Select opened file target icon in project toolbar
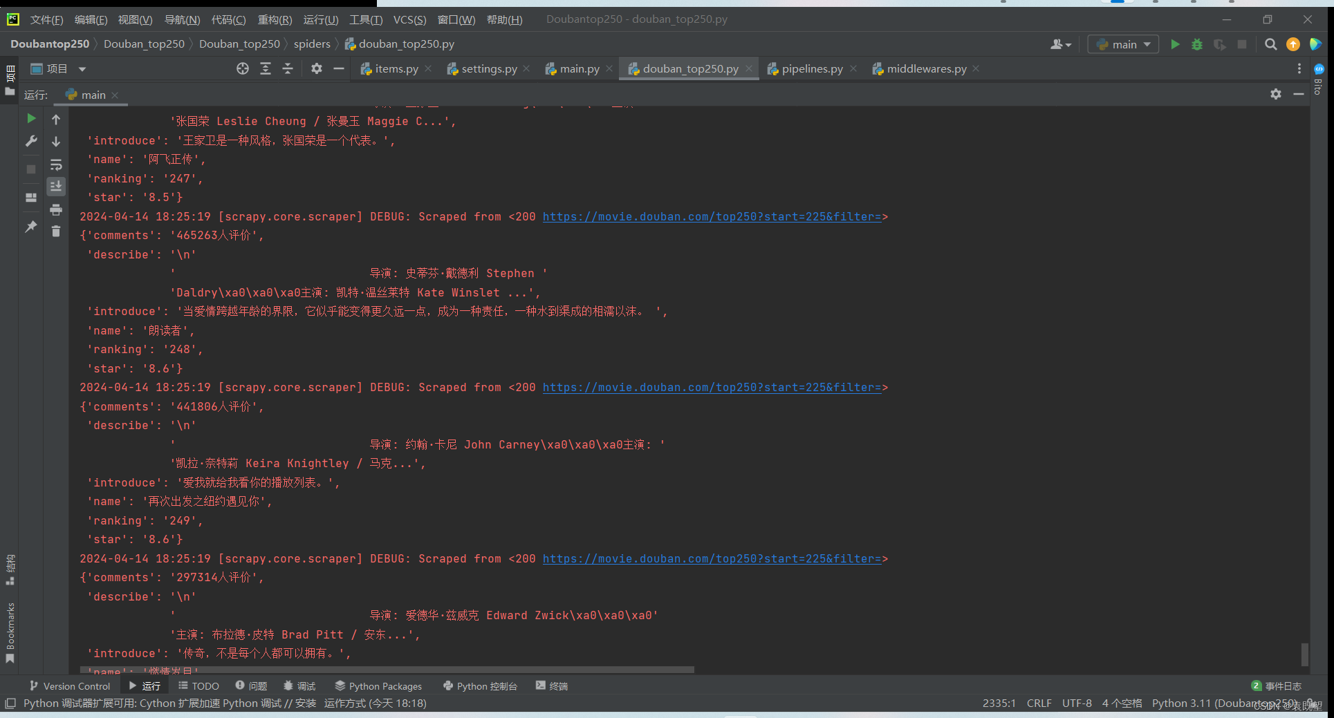 pos(243,68)
